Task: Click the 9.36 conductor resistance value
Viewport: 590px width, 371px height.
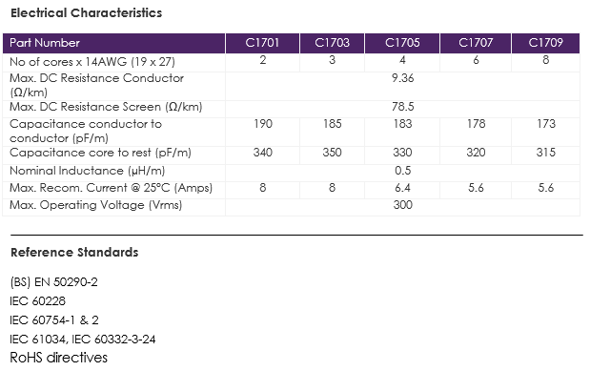Action: (402, 78)
